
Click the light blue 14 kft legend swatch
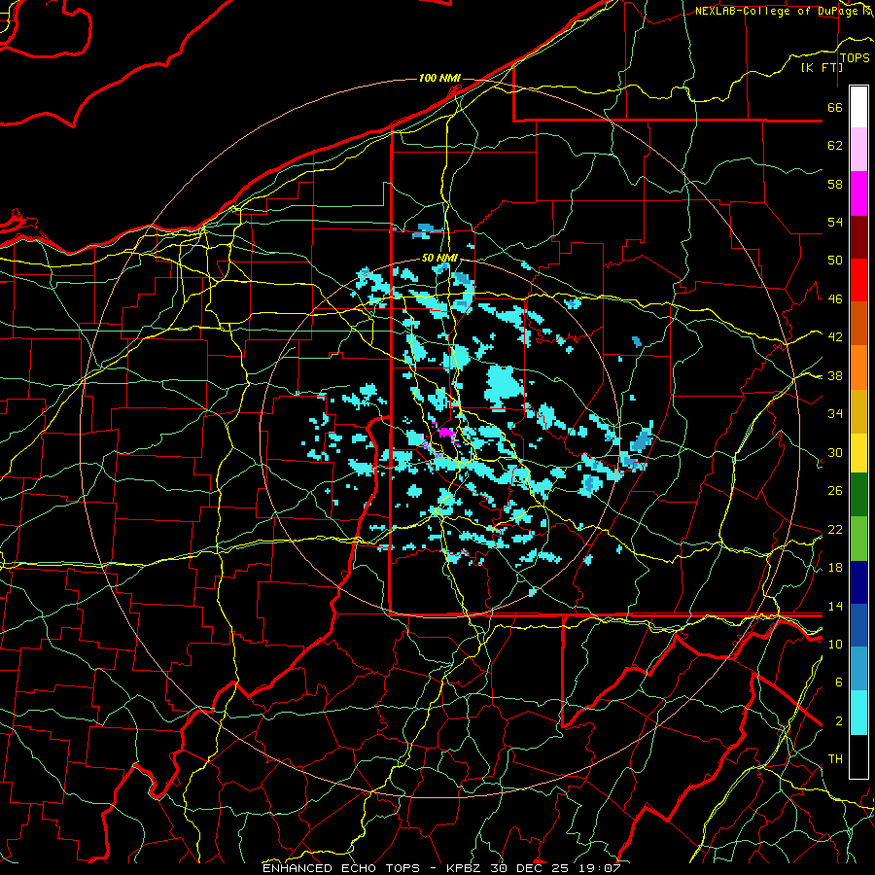858,669
